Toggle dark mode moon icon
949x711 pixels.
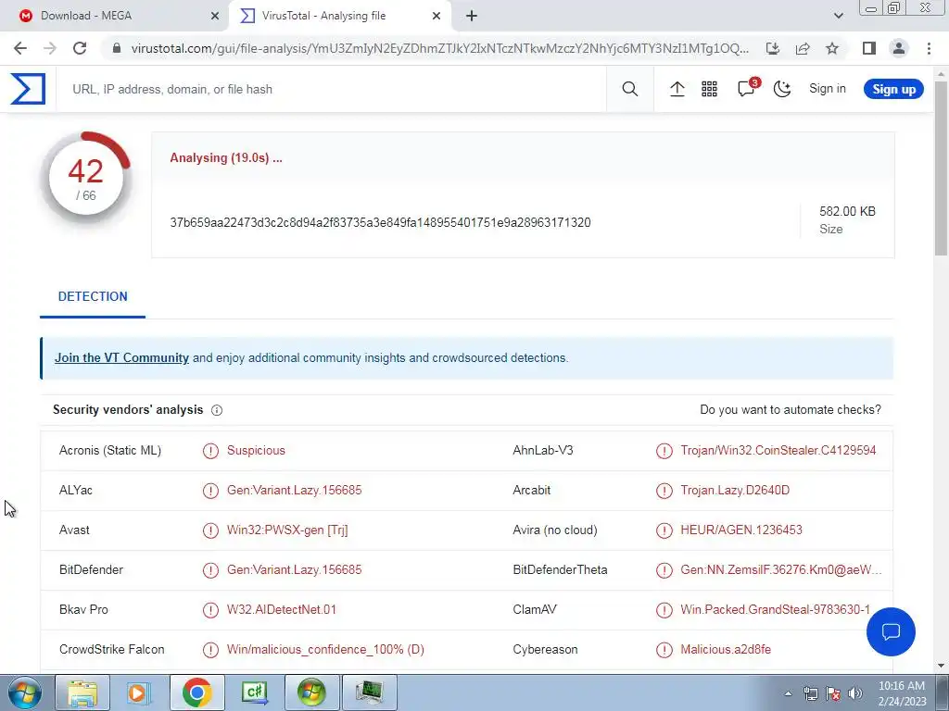click(782, 89)
